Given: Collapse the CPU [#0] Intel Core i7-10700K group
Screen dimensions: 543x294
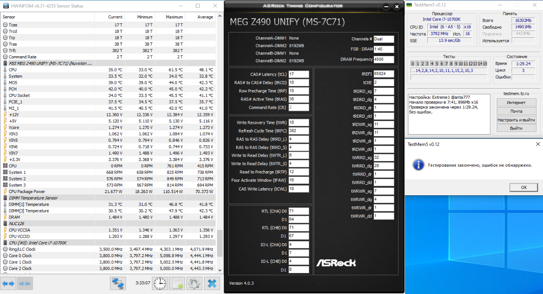Looking at the screenshot, I should 5,243.
